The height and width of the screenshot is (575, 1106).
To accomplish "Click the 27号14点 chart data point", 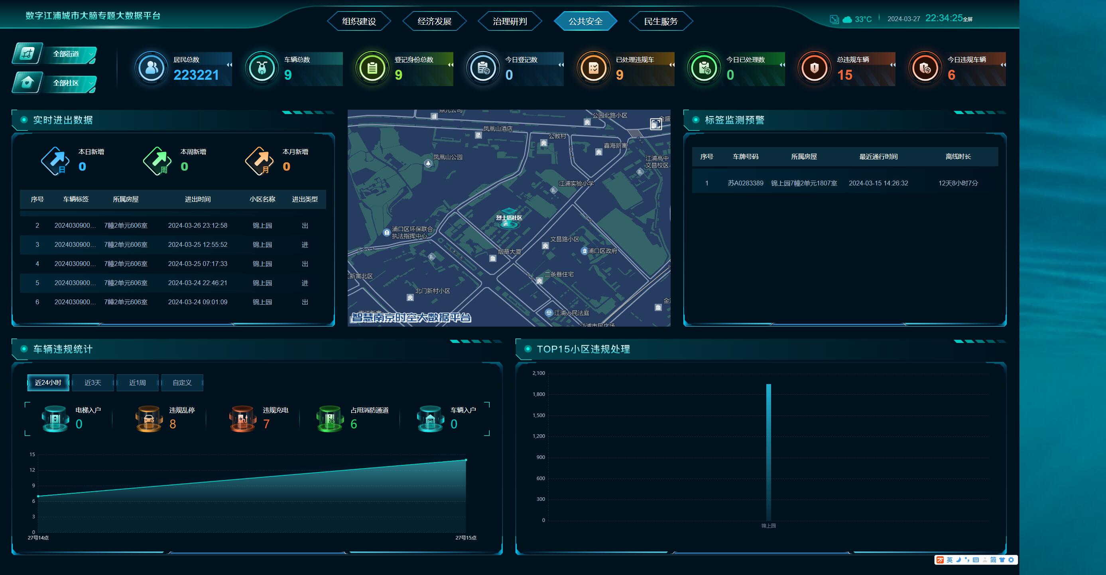I will [x=38, y=496].
